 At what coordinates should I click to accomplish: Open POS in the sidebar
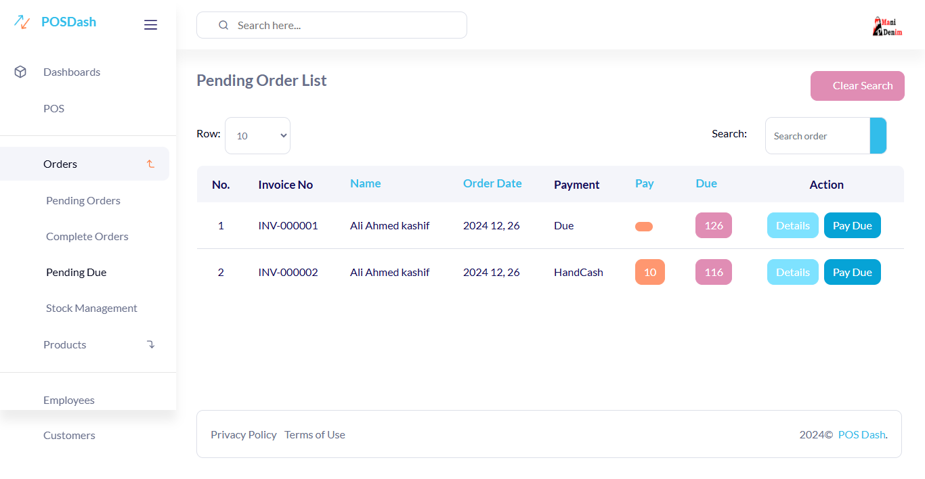54,108
